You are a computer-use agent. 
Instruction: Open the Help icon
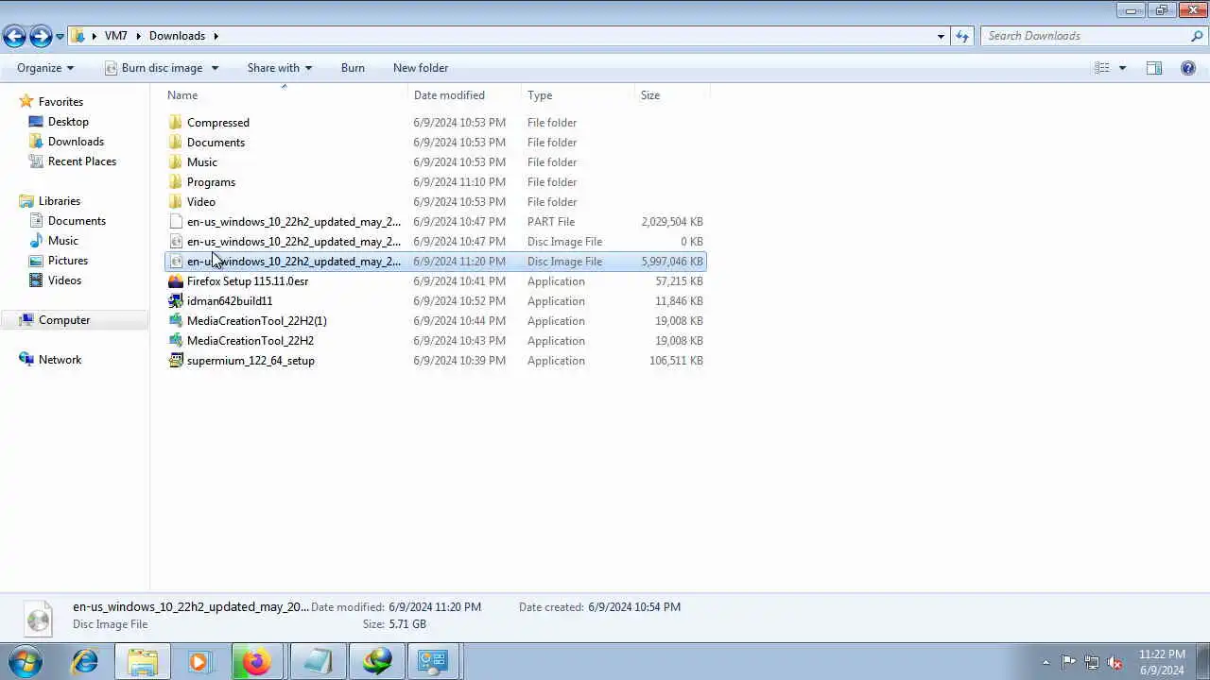click(1188, 68)
